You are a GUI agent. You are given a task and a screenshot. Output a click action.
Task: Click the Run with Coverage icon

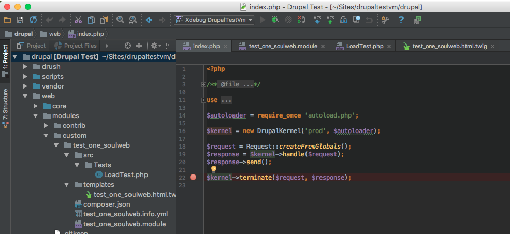pyautogui.click(x=288, y=20)
